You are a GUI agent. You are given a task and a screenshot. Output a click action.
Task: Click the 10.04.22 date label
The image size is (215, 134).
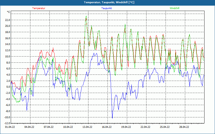[x=68, y=127]
